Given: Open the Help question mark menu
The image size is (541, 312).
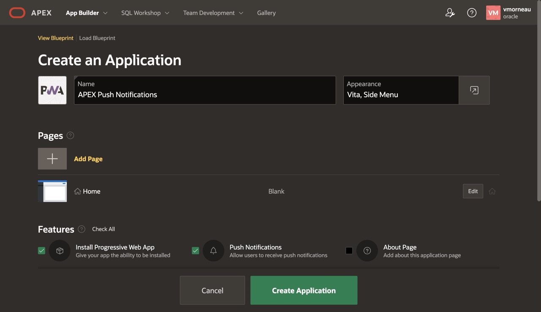Looking at the screenshot, I should 472,13.
